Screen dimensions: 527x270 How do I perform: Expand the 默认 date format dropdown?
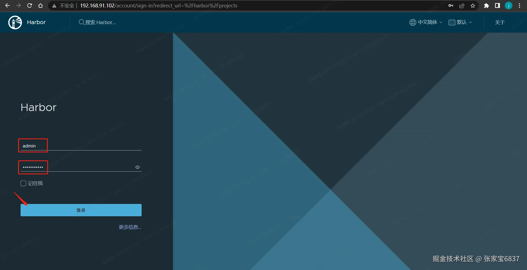coord(460,22)
